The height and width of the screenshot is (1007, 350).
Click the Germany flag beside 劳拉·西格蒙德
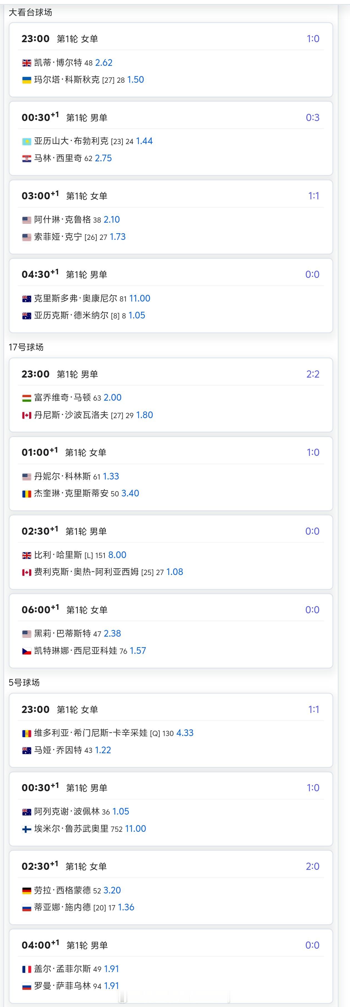[x=27, y=890]
